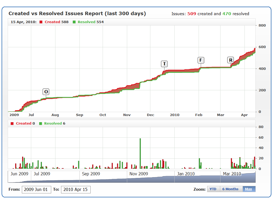The width and height of the screenshot is (273, 204).
Task: Click the O event marker flag
Action: 46,92
